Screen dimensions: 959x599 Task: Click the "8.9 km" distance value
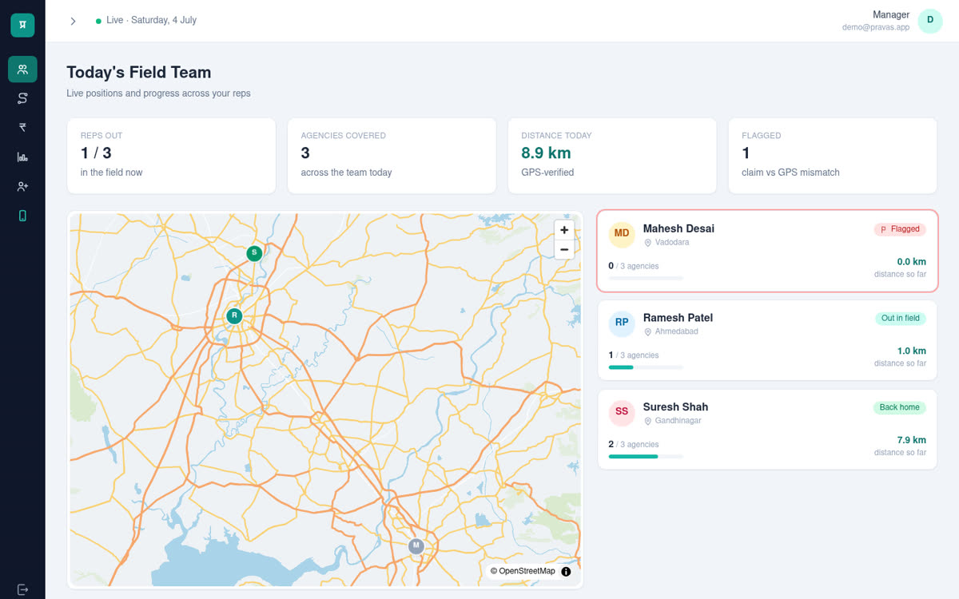click(x=546, y=153)
